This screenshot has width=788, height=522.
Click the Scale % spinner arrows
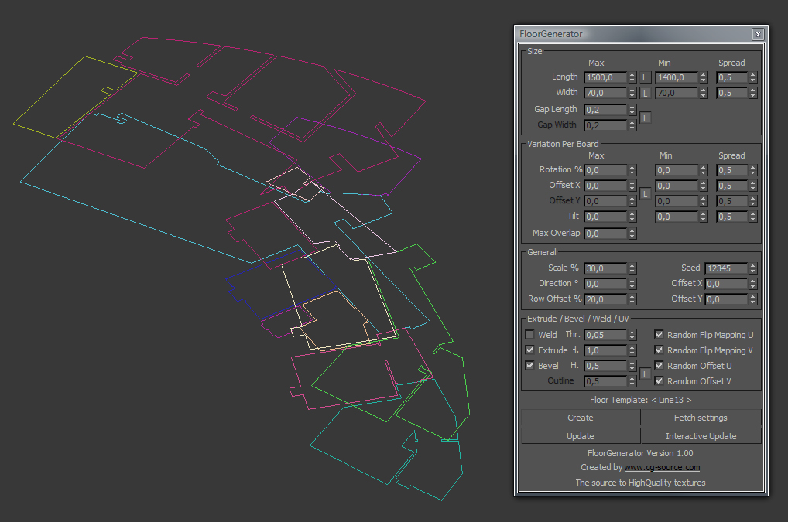(632, 268)
